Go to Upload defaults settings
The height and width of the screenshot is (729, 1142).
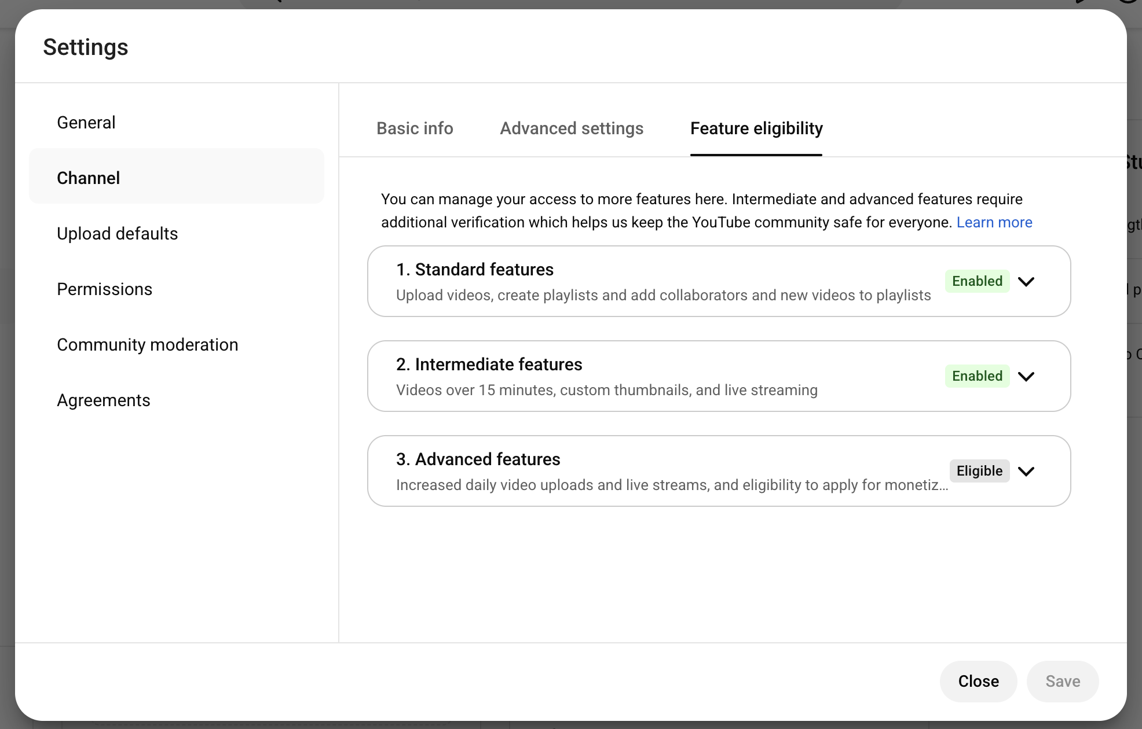click(x=118, y=234)
